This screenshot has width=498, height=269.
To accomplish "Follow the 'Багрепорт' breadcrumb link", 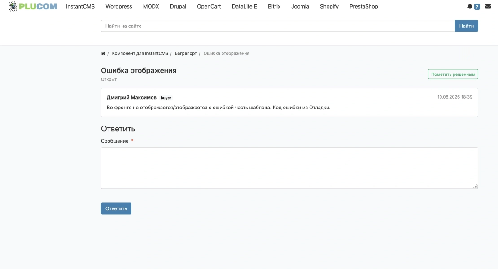I will (x=186, y=53).
